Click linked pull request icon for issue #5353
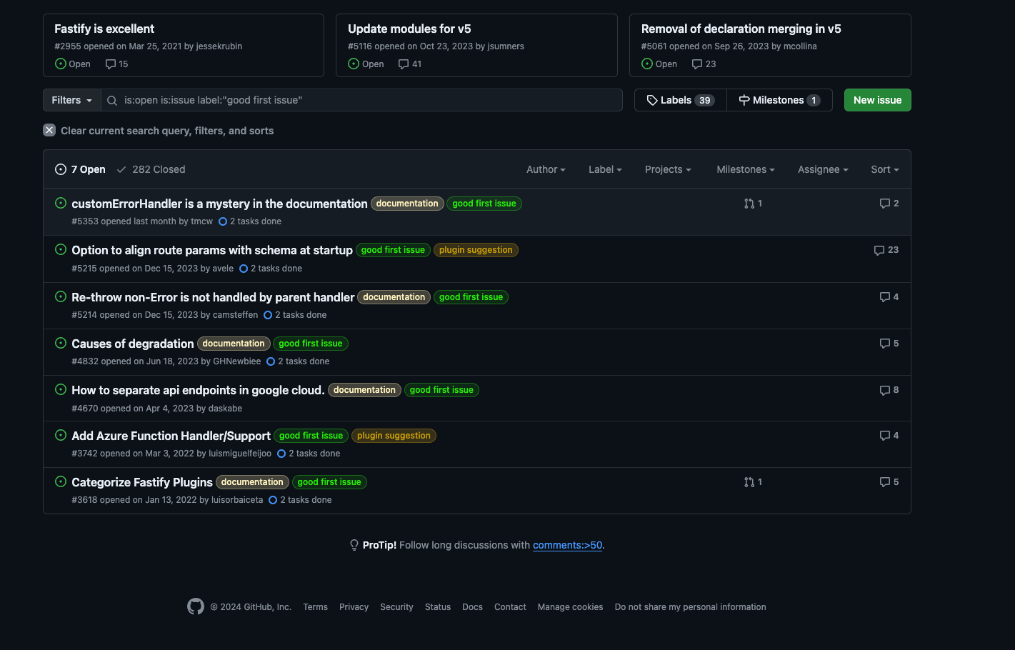 point(749,204)
